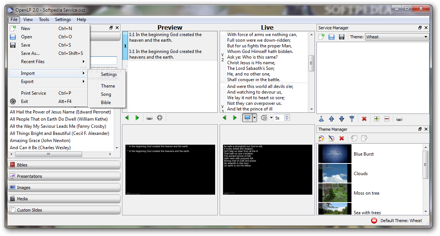
Task: Select the Blue Burst theme thumbnail
Action: [x=335, y=154]
